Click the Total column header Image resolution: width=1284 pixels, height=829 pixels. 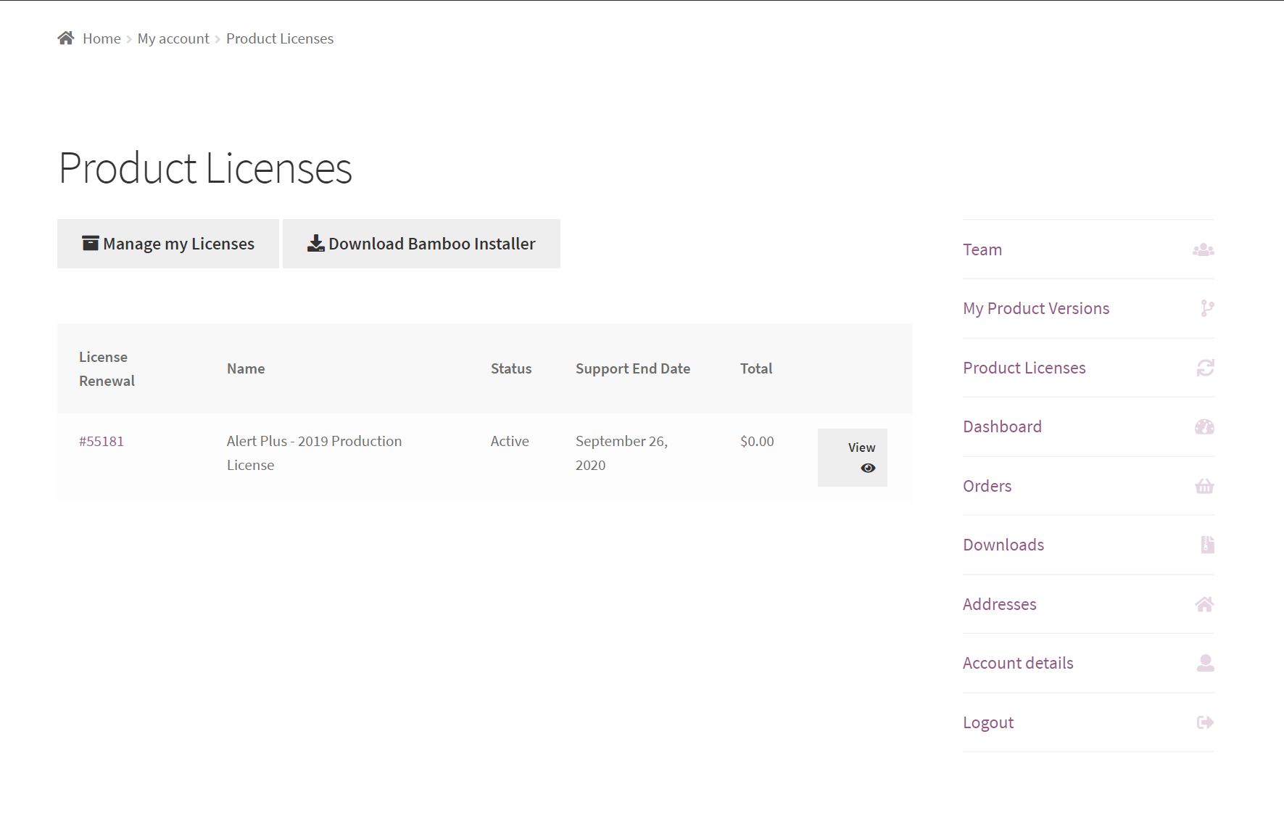tap(756, 368)
